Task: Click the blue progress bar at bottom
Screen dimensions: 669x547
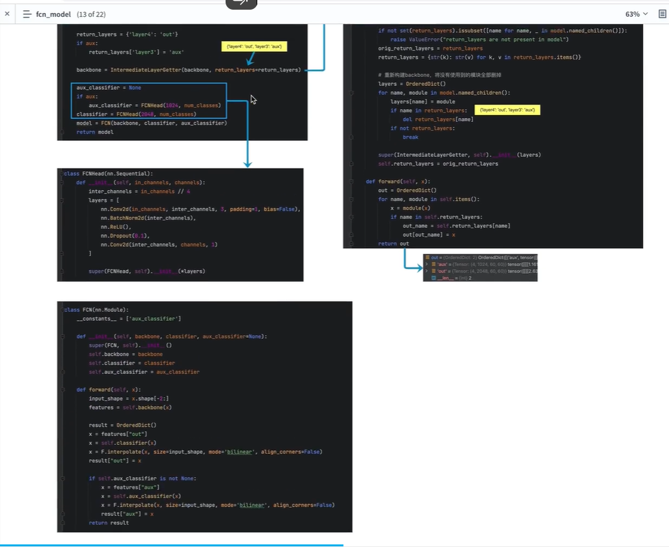Action: click(x=171, y=545)
